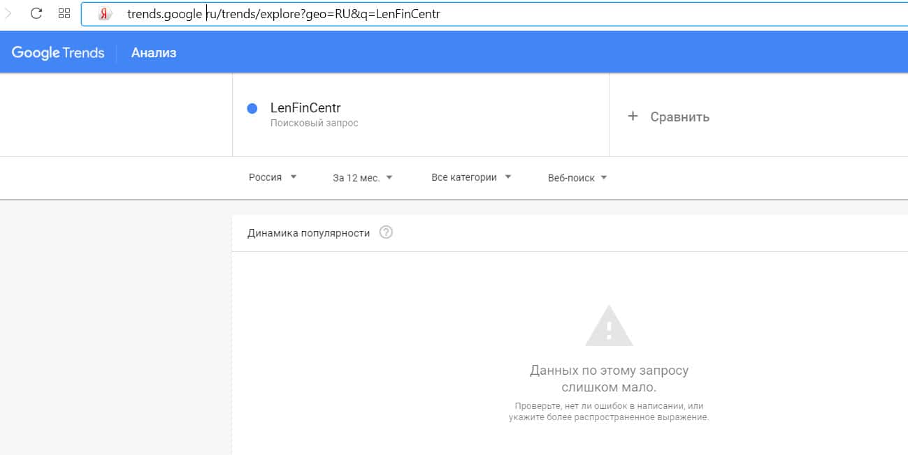The image size is (908, 455).
Task: Click the Yandex icon in the address bar
Action: click(105, 14)
